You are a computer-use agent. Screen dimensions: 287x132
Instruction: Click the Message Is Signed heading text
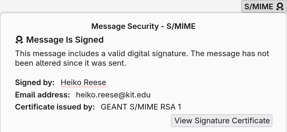tap(65, 40)
